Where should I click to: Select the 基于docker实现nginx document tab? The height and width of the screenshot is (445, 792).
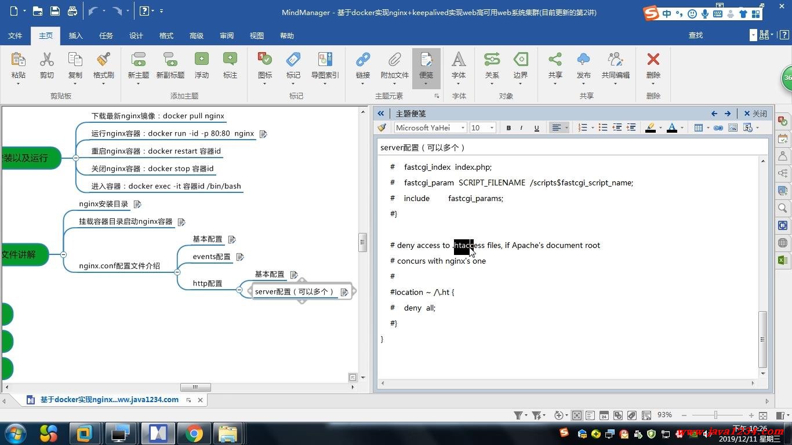110,400
